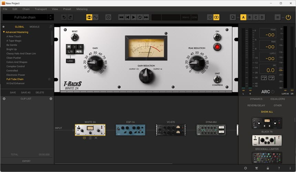Flip the RESET switch on White 2A

75,37
